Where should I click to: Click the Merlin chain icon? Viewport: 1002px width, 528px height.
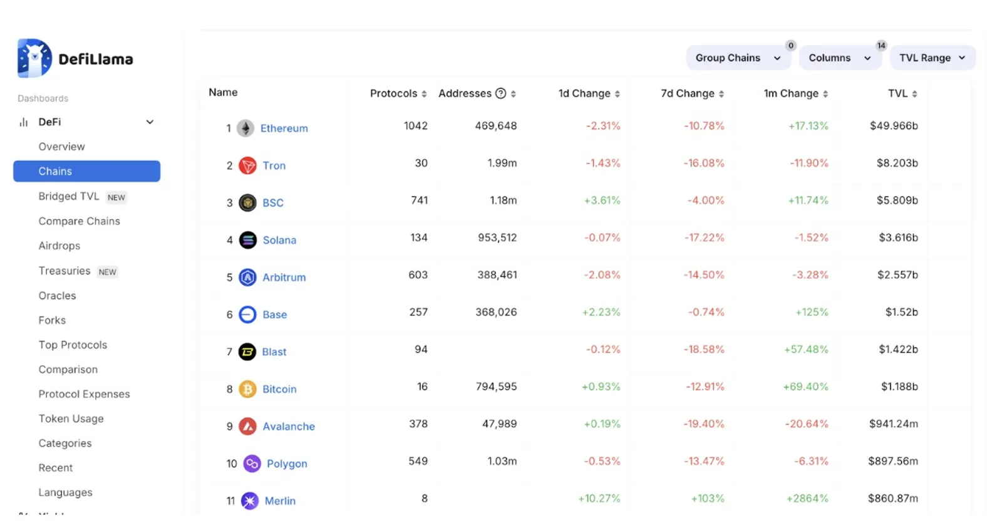click(x=250, y=501)
